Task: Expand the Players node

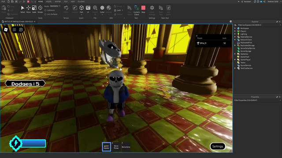Action: [235, 31]
